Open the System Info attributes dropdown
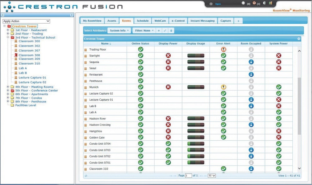 pos(119,31)
